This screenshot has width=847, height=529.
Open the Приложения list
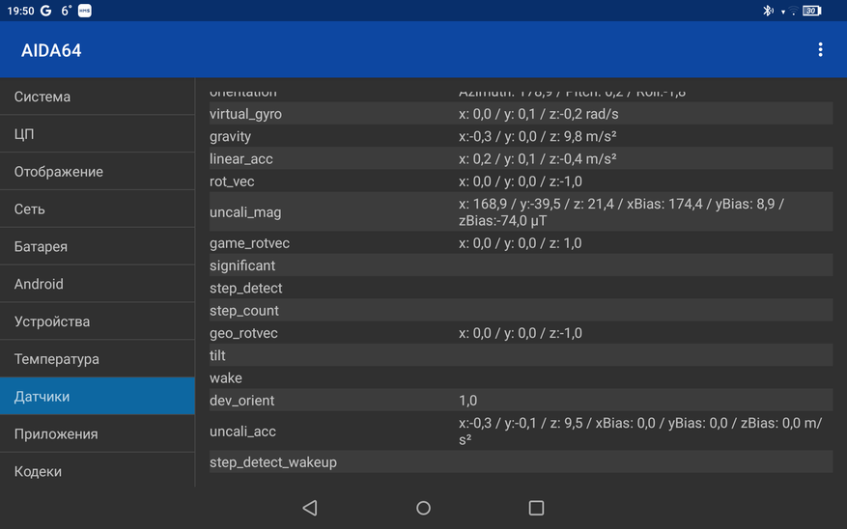click(97, 434)
